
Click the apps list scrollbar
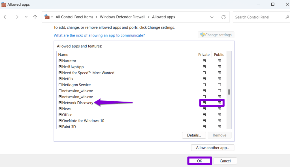click(229, 91)
